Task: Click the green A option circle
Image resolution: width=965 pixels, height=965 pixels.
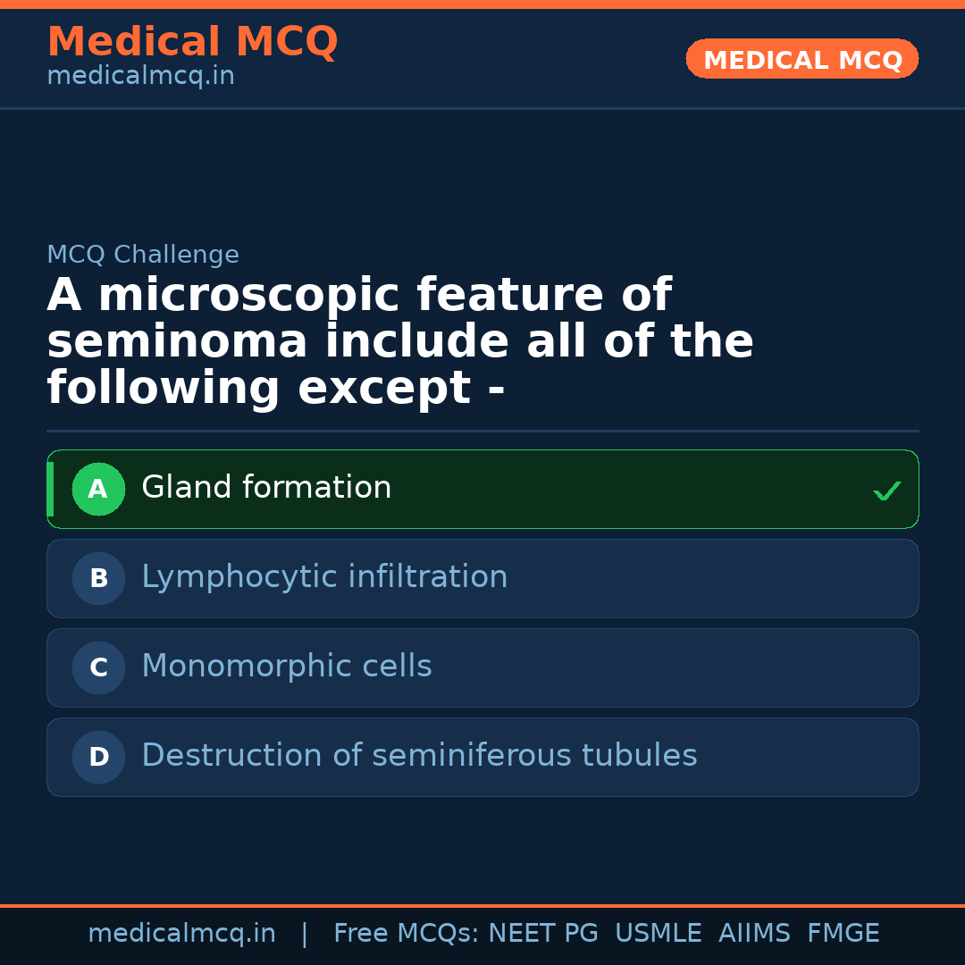Action: 98,489
